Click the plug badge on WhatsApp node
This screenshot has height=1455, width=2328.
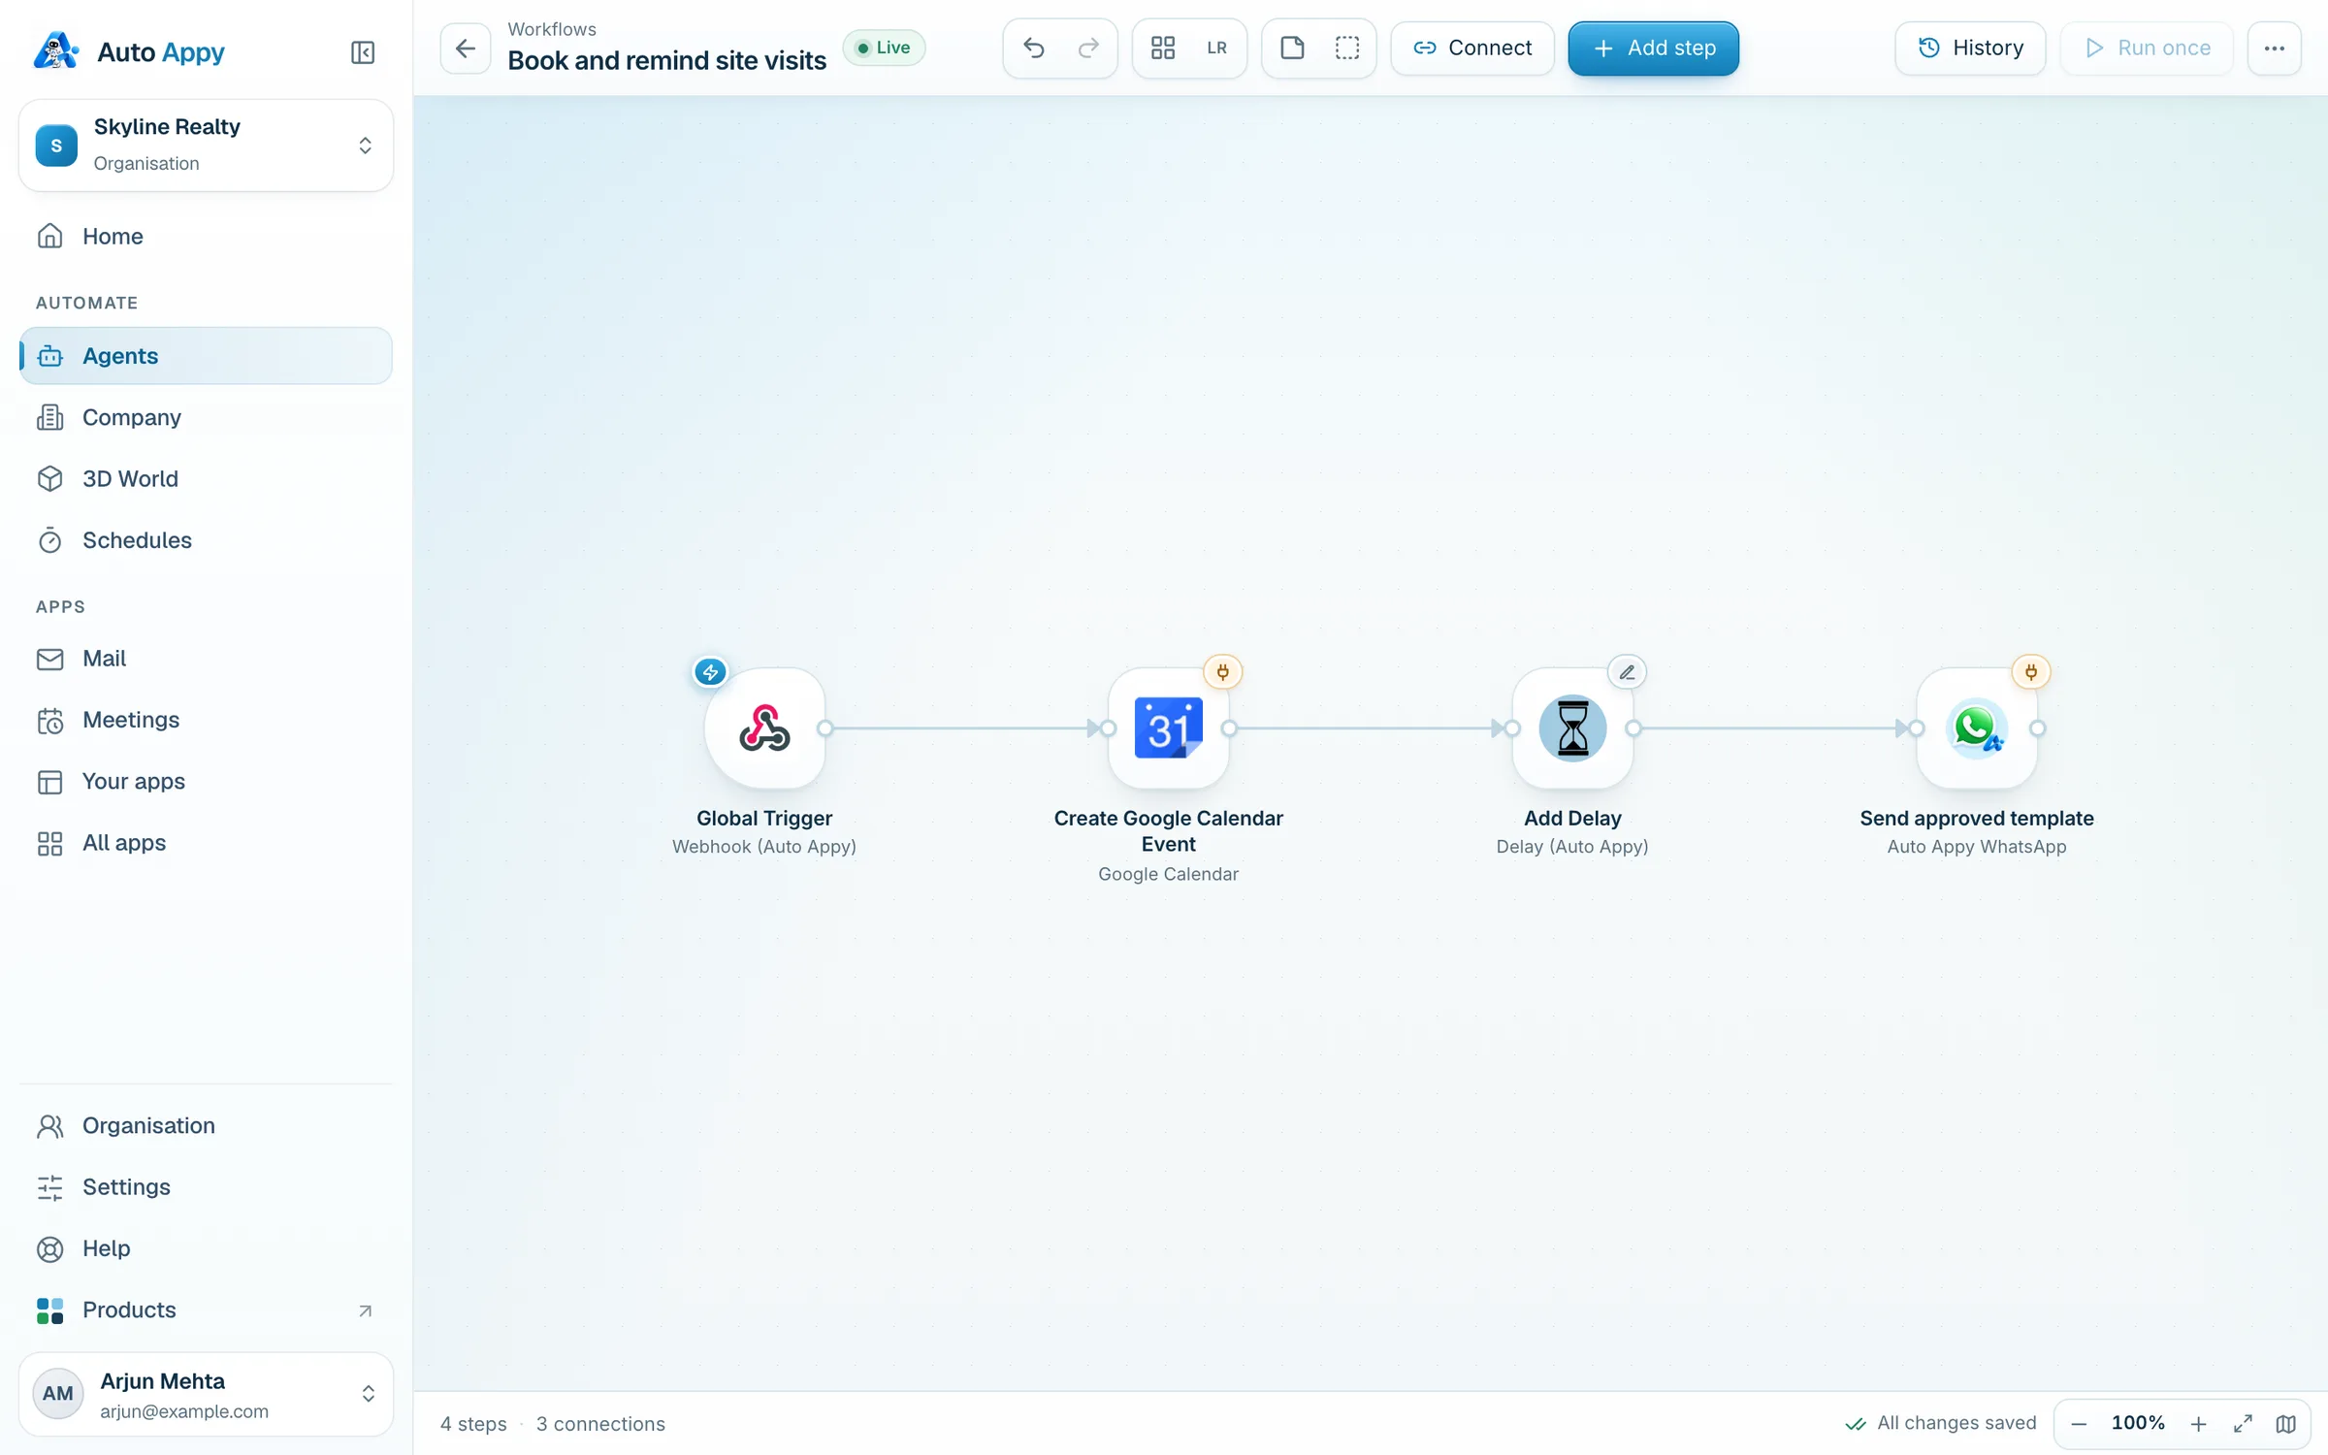click(x=2030, y=671)
